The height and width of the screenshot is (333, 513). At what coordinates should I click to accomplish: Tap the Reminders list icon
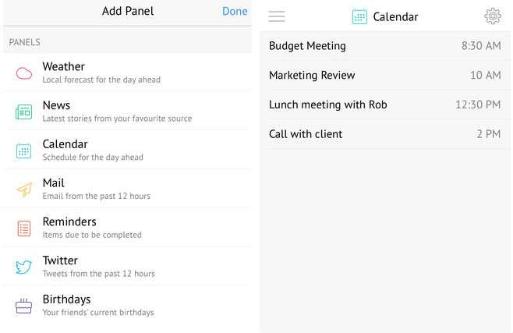(x=24, y=228)
